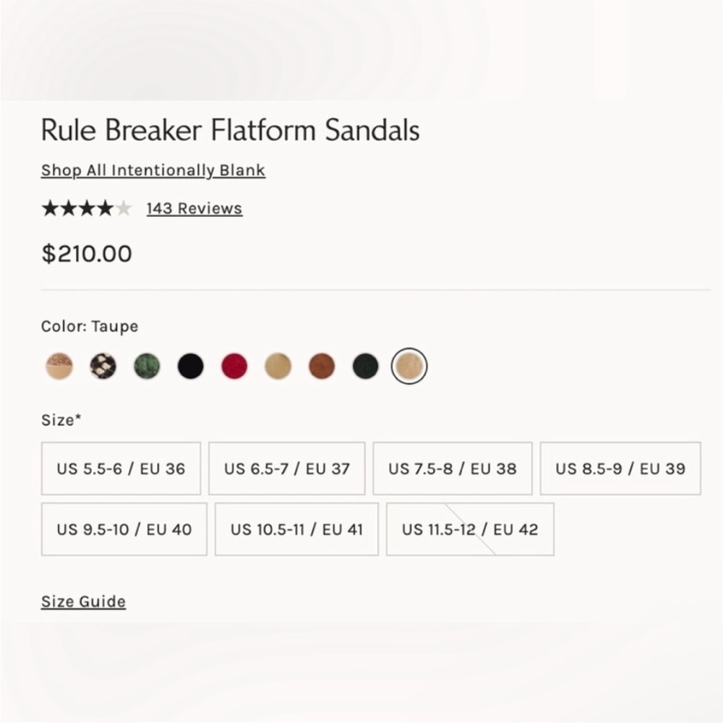The height and width of the screenshot is (723, 723).
Task: Select the rust brown color swatch
Action: click(322, 366)
